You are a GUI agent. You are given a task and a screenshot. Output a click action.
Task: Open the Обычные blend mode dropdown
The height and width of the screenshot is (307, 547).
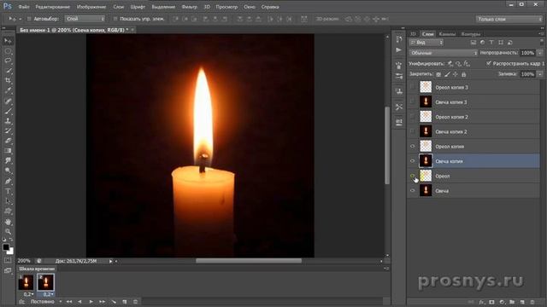tap(443, 53)
